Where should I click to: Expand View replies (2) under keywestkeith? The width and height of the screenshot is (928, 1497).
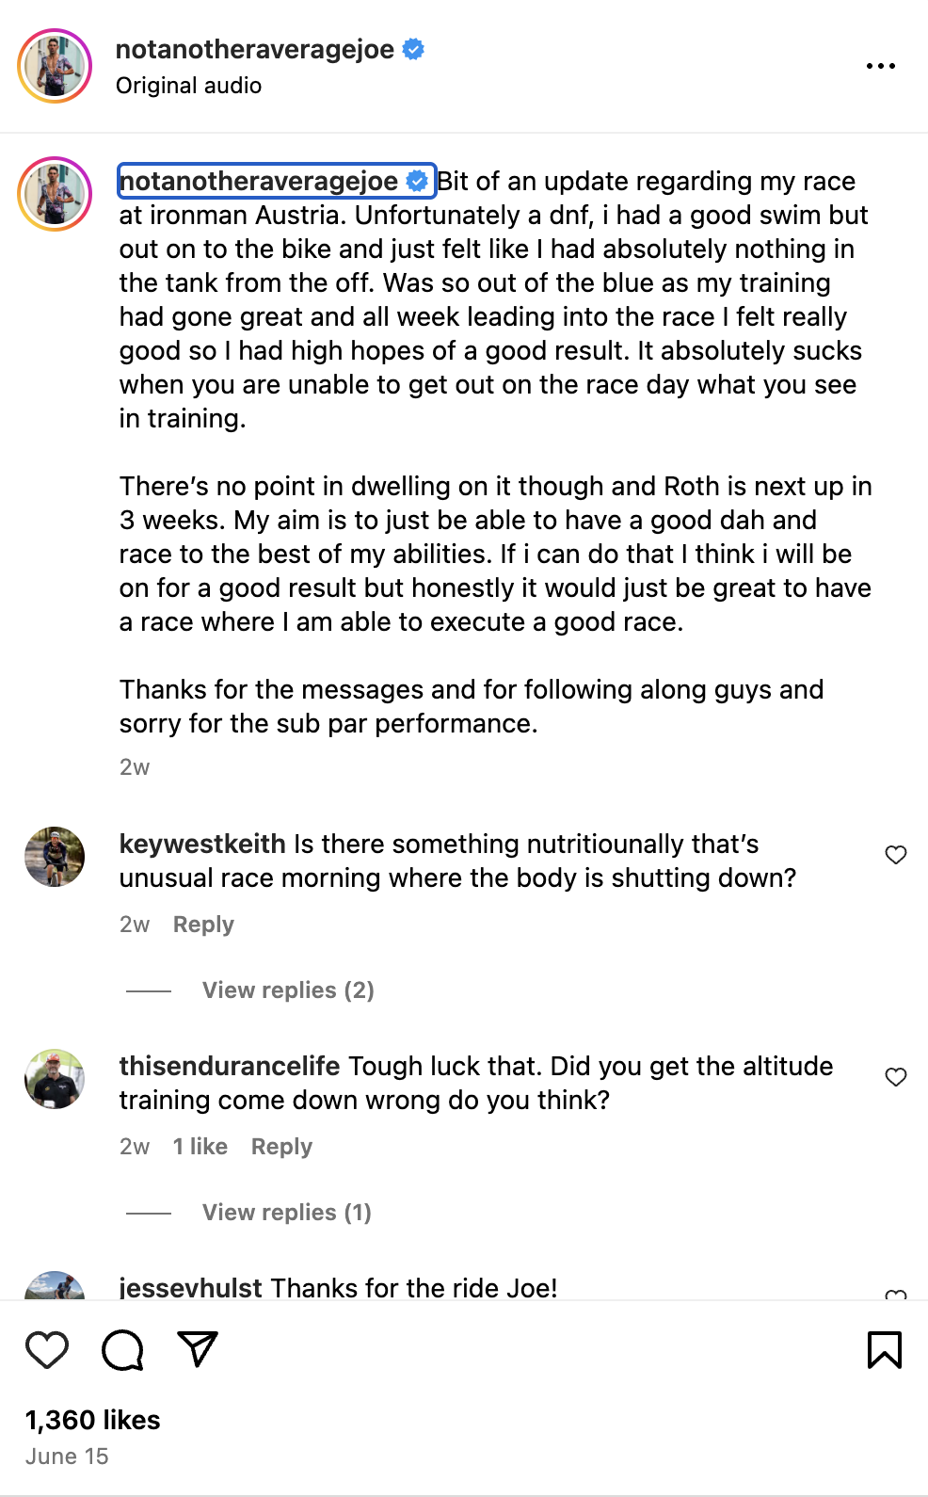288,990
